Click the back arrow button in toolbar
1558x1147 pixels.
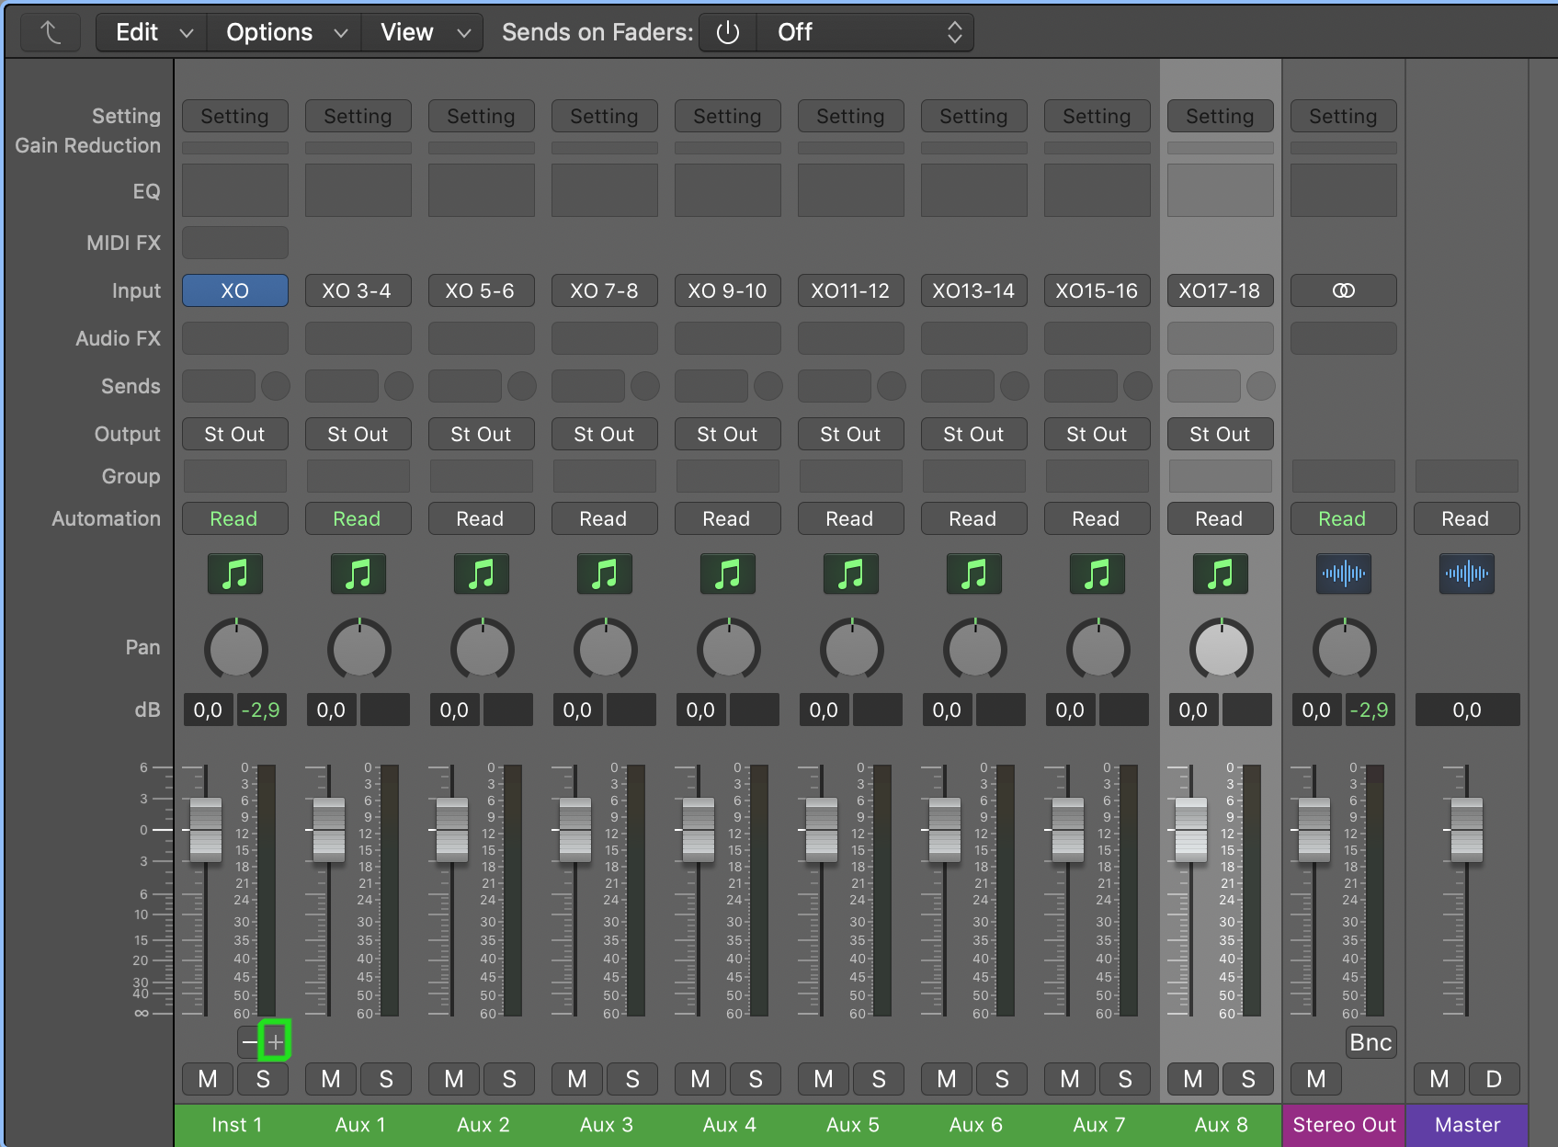[x=51, y=32]
